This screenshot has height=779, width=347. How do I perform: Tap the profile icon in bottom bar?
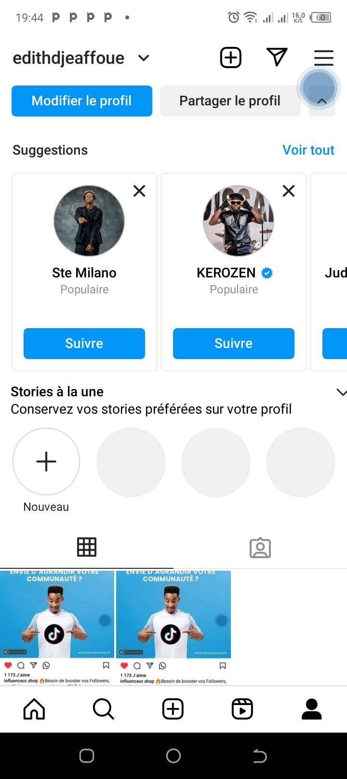312,709
